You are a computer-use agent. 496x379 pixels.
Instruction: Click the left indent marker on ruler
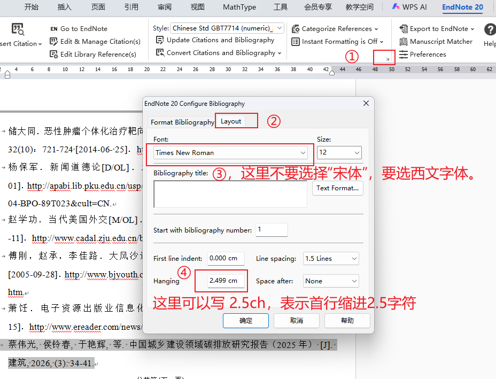click(x=7, y=75)
